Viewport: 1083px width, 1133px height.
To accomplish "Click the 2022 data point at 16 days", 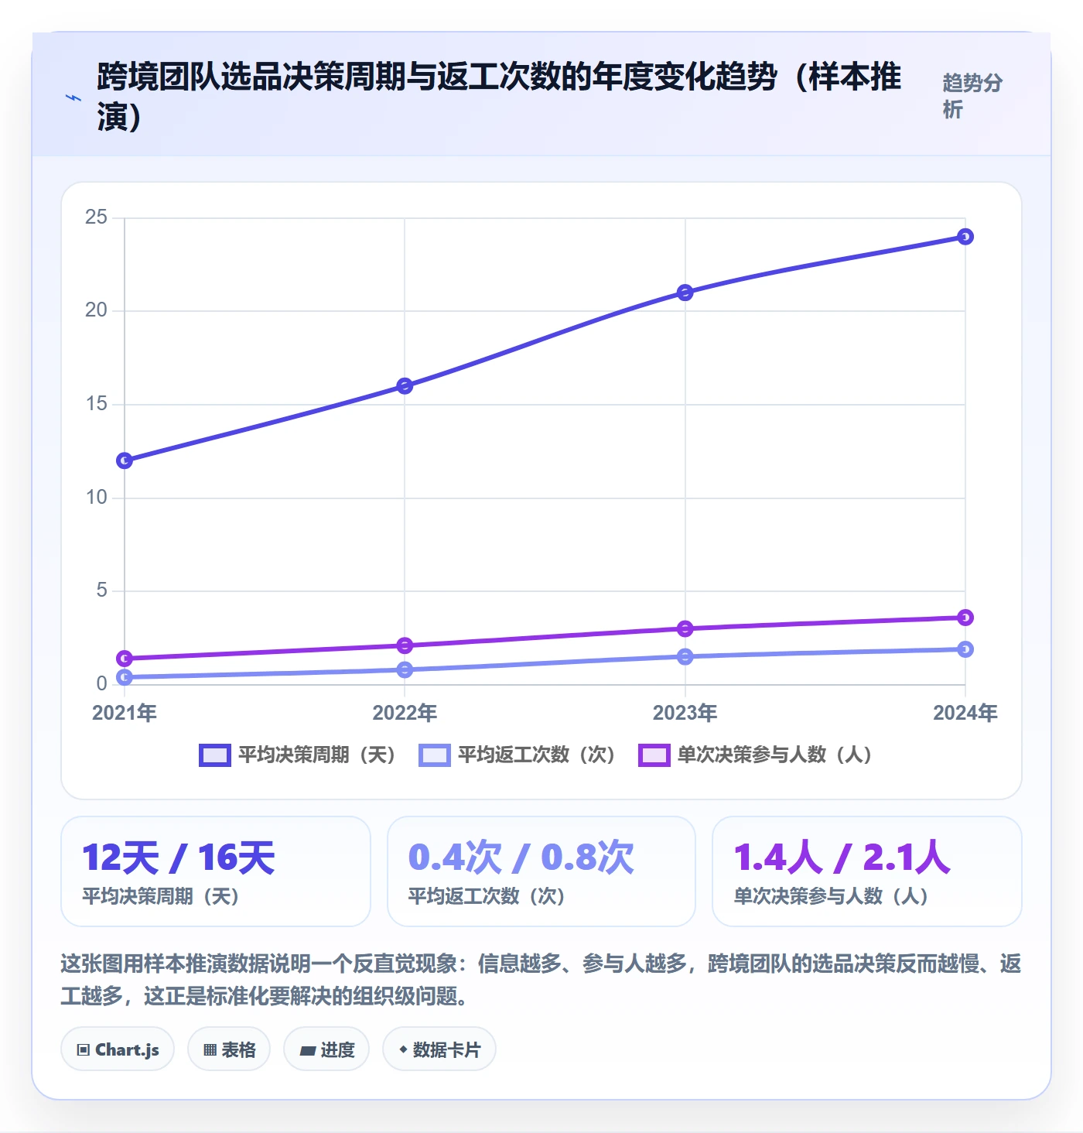I will pos(405,386).
